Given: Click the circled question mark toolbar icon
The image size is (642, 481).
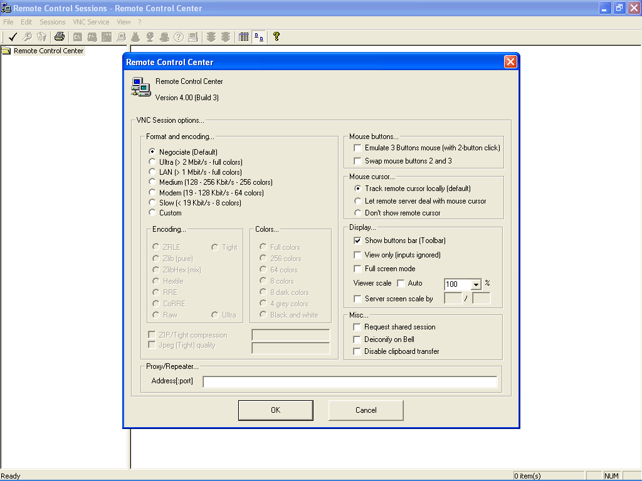Looking at the screenshot, I should (179, 37).
